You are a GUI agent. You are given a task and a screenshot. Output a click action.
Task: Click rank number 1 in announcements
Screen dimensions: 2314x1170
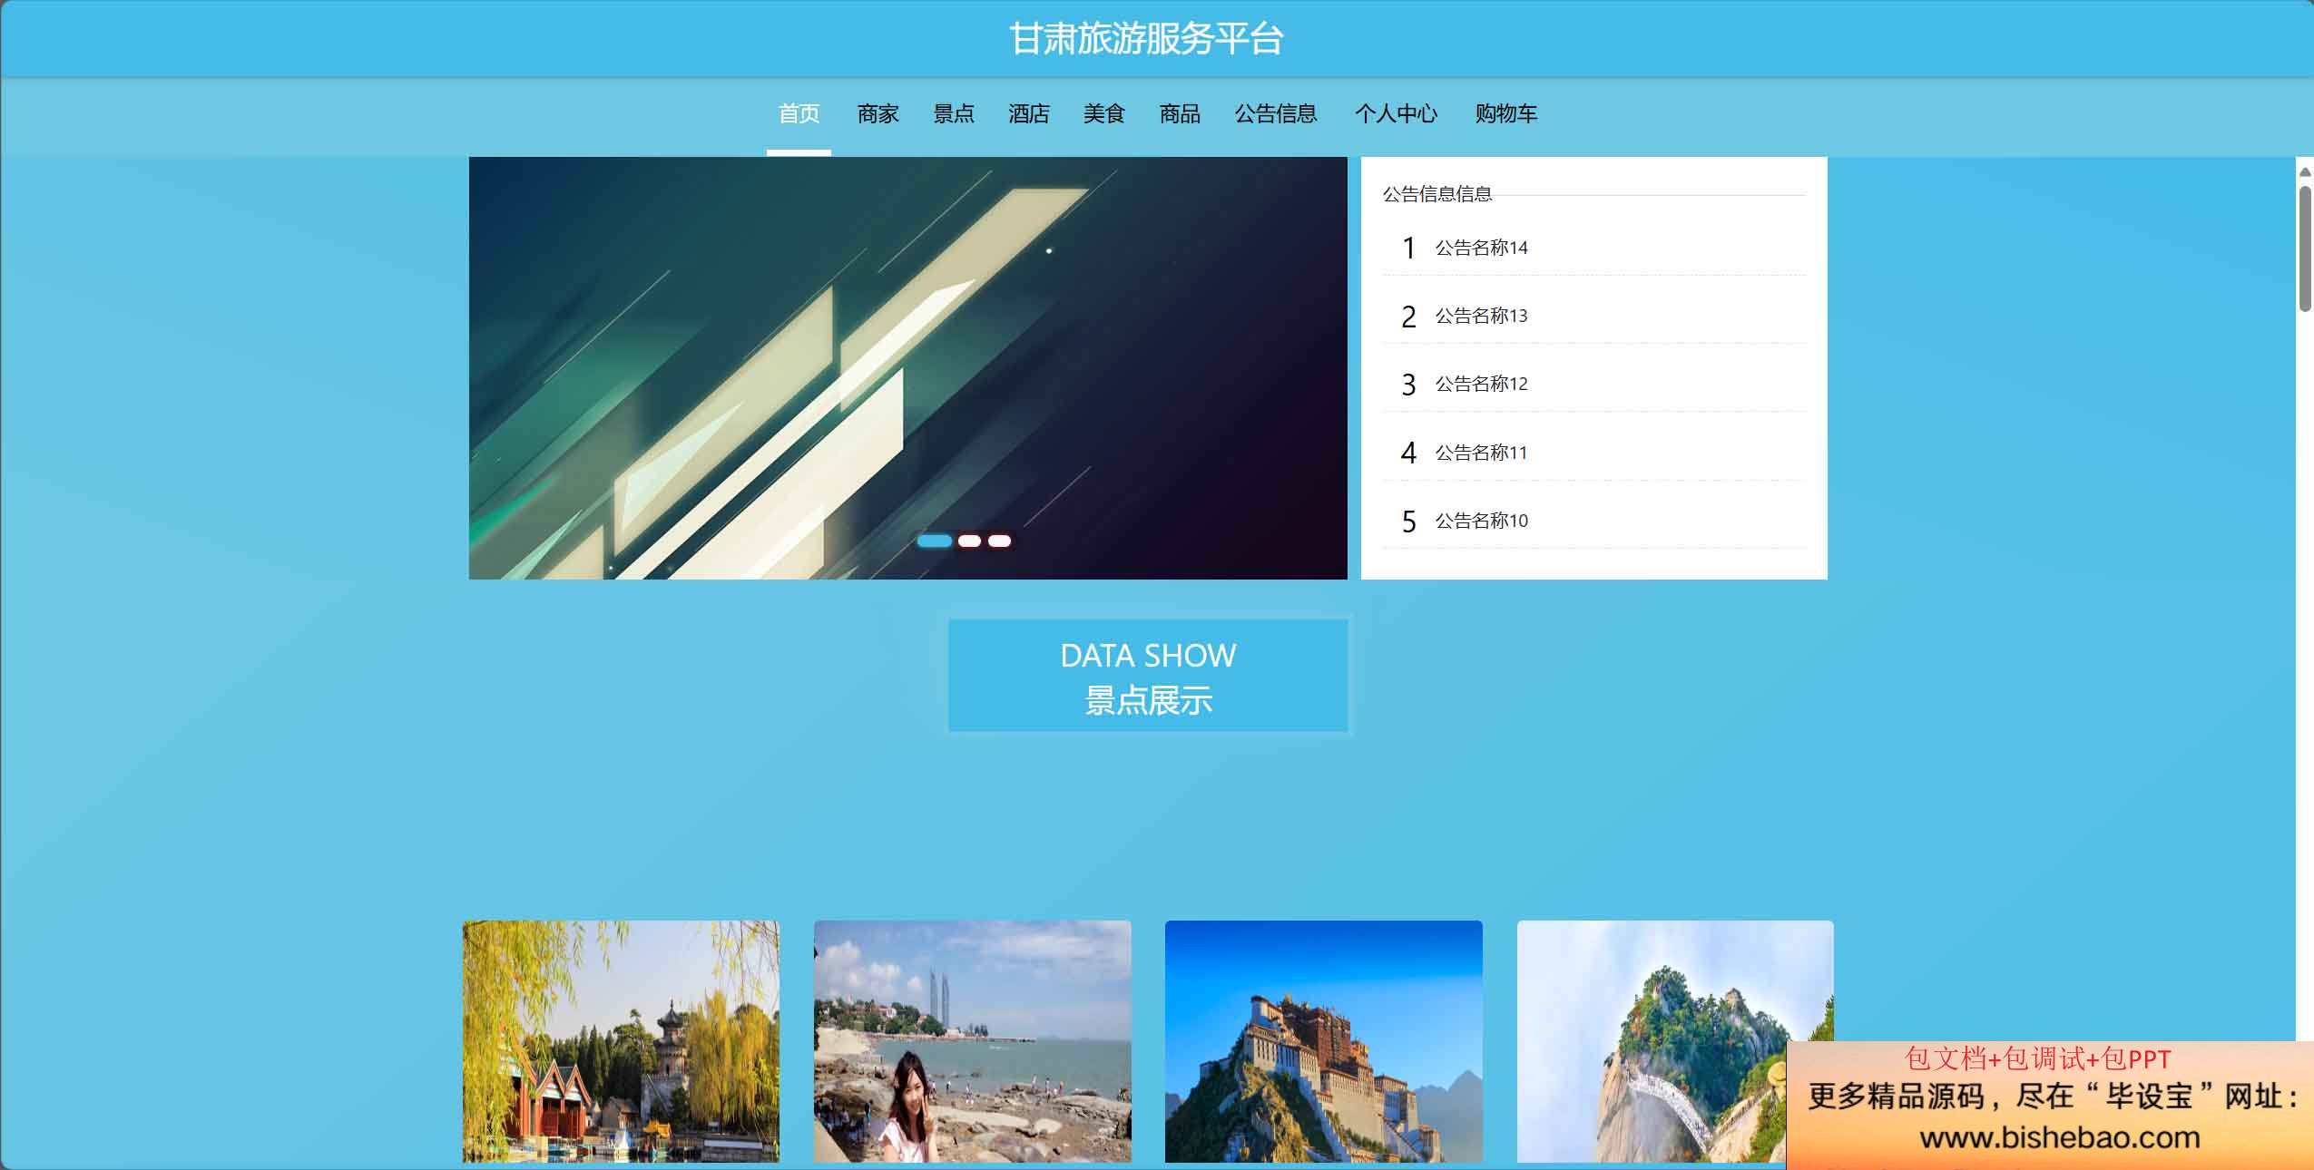point(1408,248)
